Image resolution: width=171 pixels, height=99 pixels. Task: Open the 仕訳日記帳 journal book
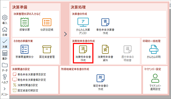pos(47,25)
